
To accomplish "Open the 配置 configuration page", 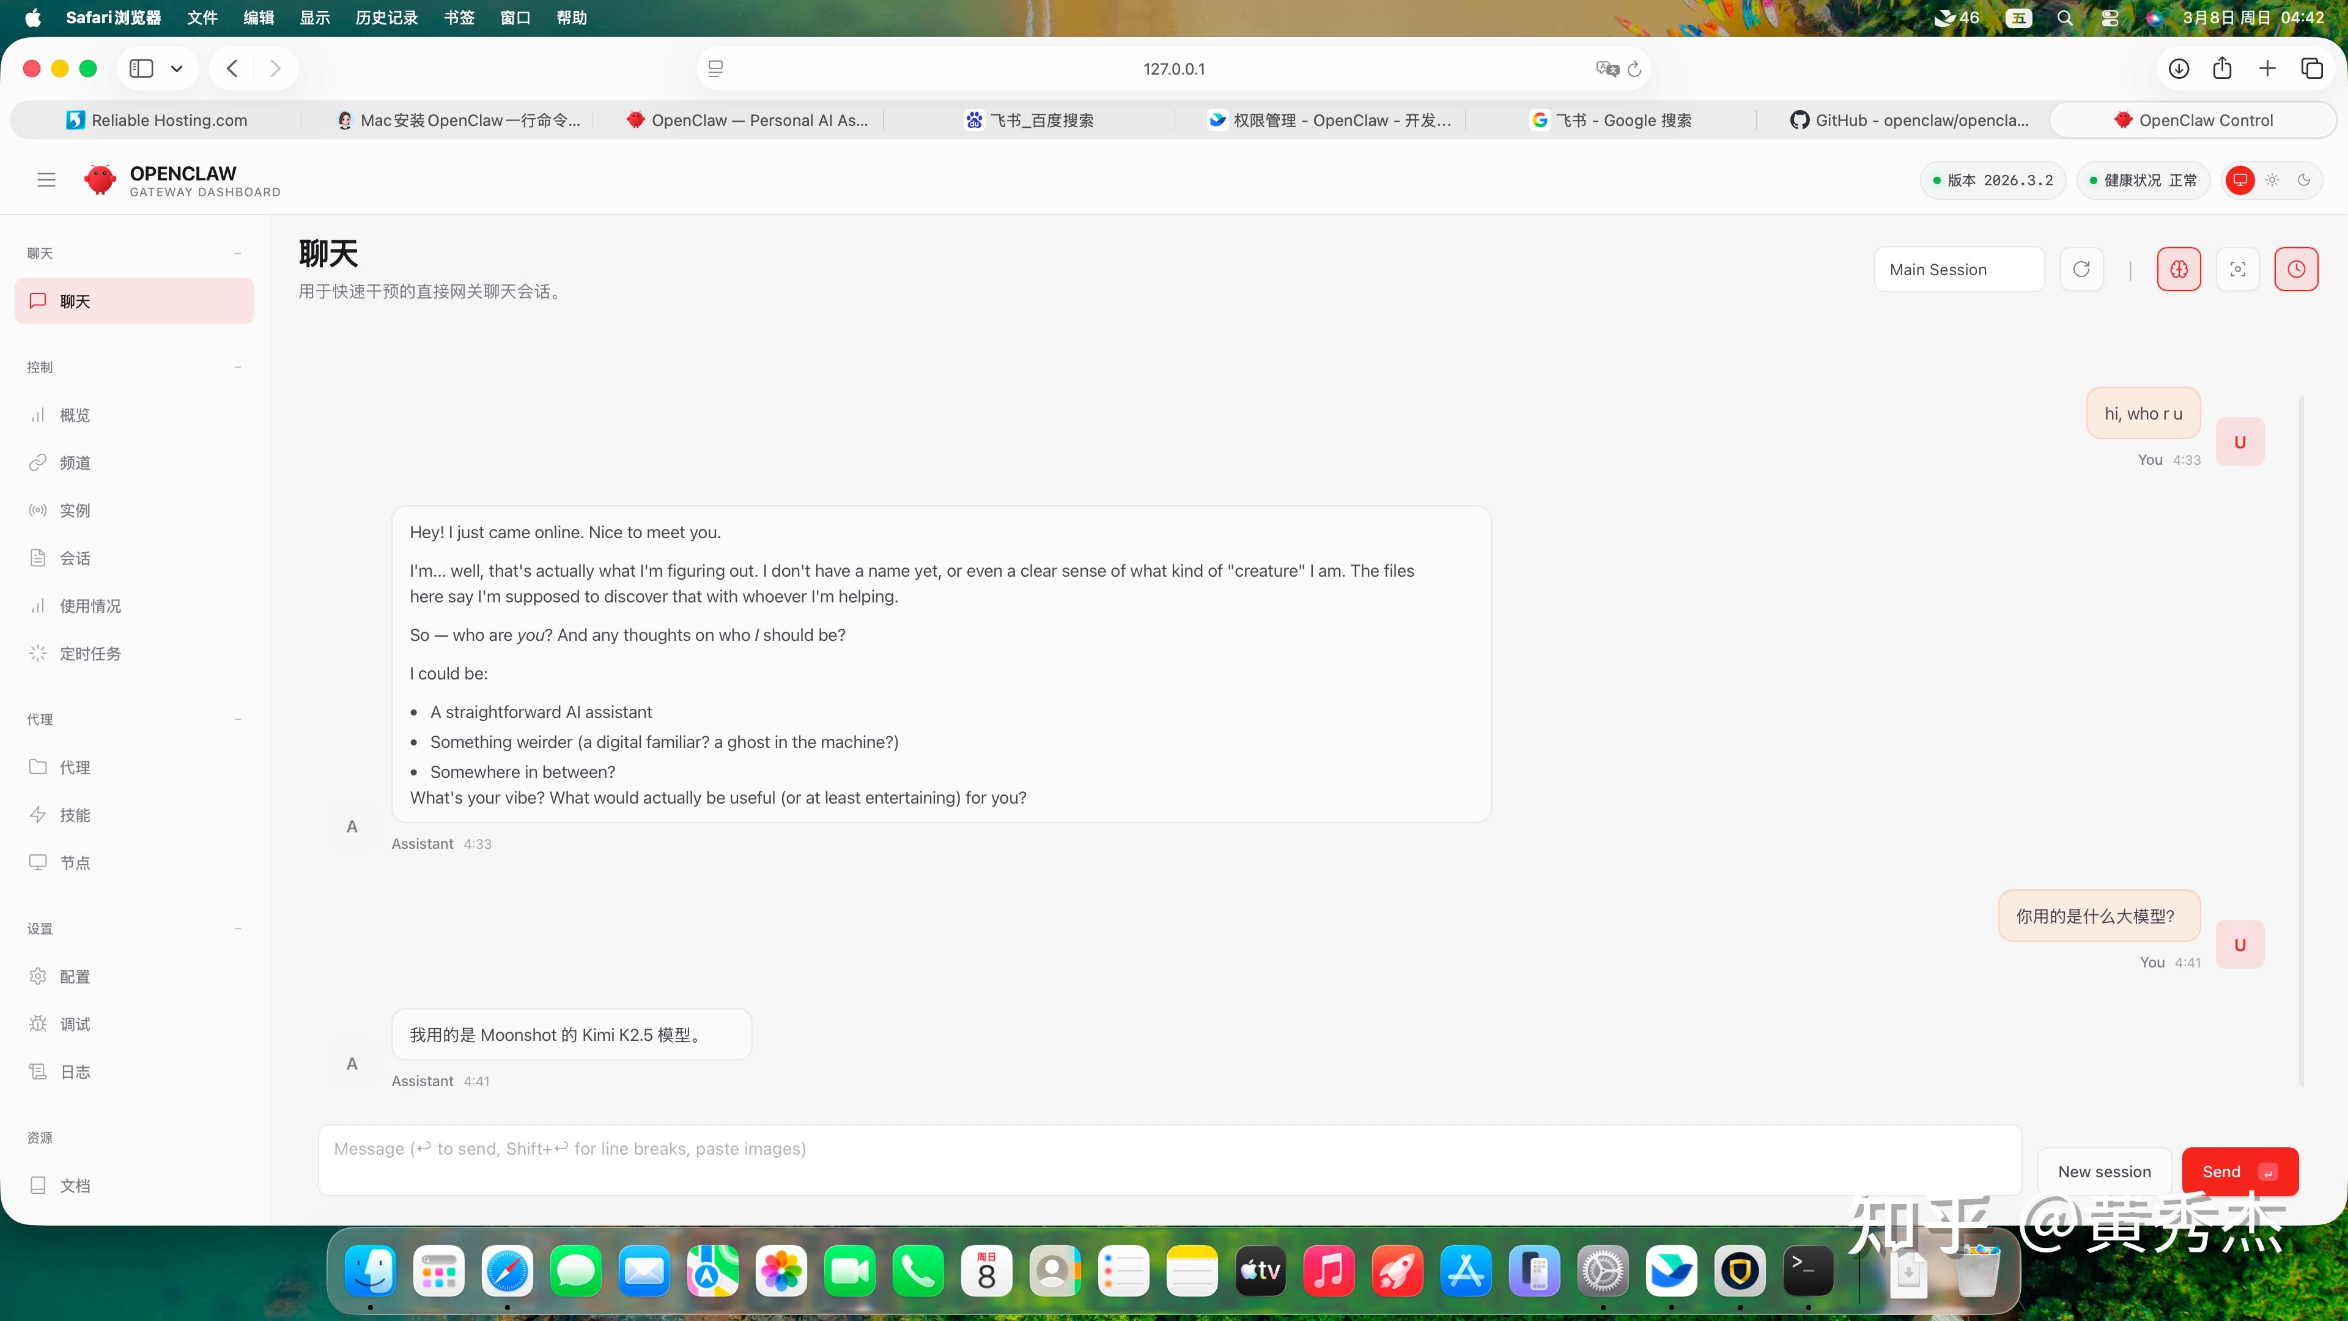I will coord(75,977).
